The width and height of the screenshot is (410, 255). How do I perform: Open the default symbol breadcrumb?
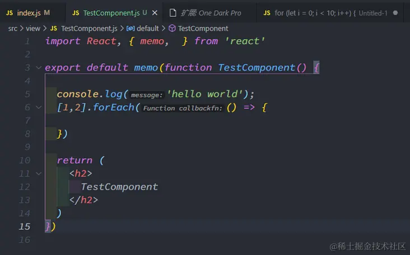click(x=147, y=28)
